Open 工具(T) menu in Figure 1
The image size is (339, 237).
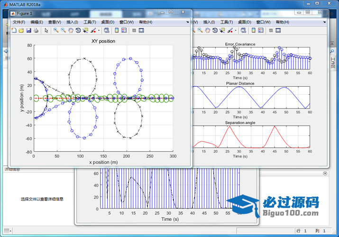[90, 22]
